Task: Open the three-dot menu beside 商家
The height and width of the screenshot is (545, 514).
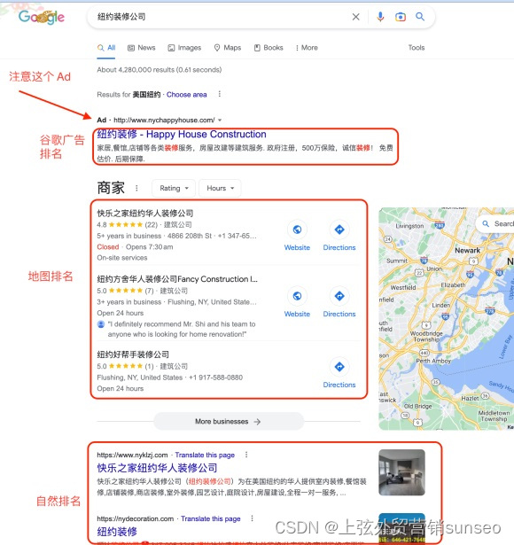Action: pyautogui.click(x=136, y=188)
